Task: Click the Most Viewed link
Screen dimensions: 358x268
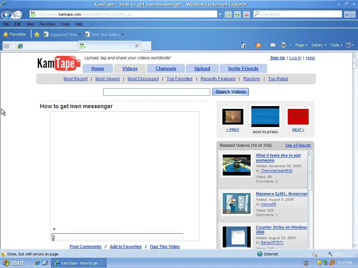Action: click(x=107, y=79)
